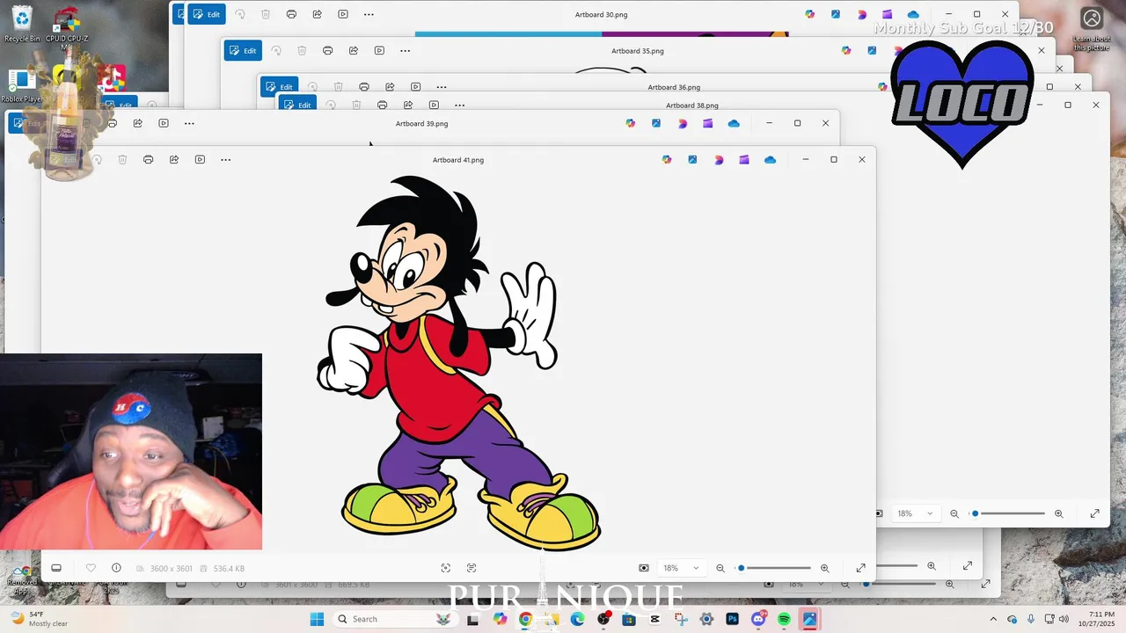The image size is (1126, 633).
Task: Fit Artboard 41 image to window
Action: click(644, 568)
